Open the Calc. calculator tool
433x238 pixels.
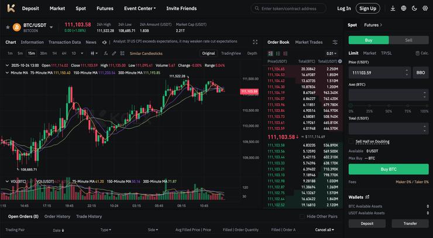pos(422,53)
